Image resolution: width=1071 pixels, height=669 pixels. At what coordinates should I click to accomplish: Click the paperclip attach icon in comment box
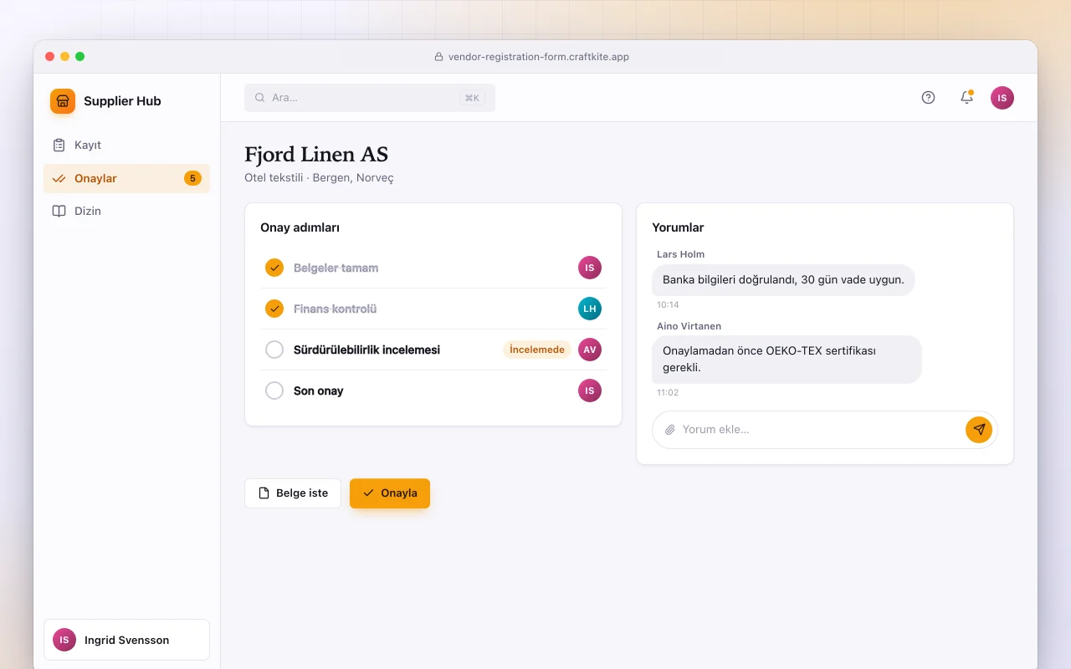(669, 430)
